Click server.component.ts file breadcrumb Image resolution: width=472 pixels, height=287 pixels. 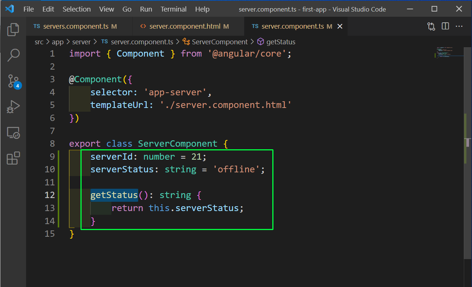click(137, 42)
